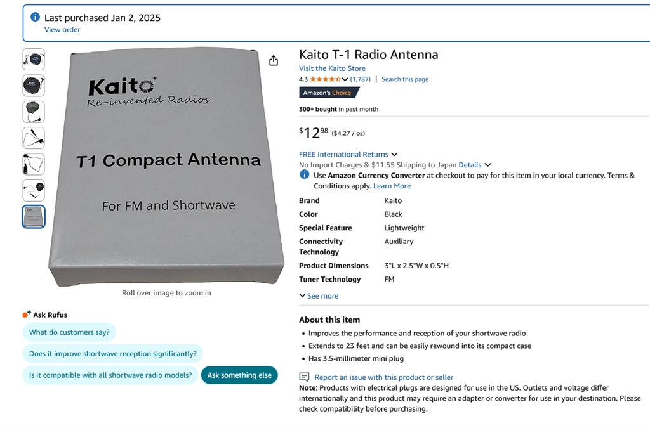Click the report issue speech-bubble icon
This screenshot has height=428, width=650.
[x=305, y=377]
